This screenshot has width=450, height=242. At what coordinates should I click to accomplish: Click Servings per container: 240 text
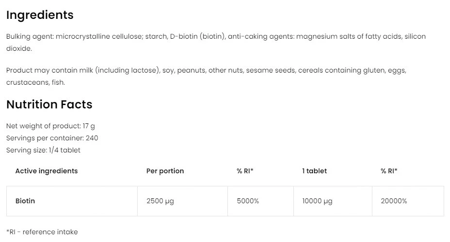52,138
